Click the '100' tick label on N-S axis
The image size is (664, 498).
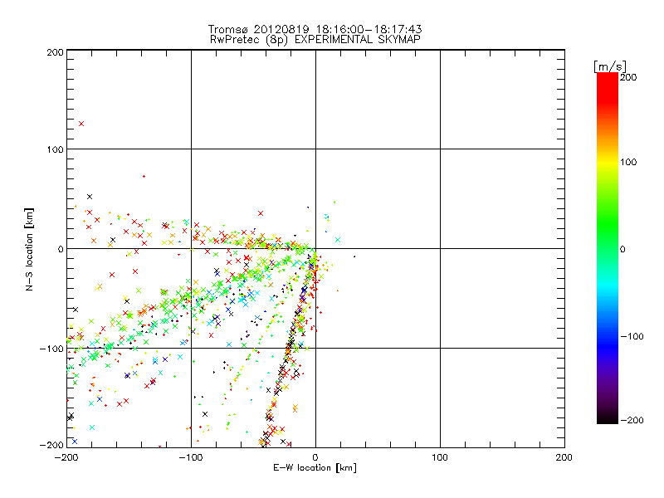click(x=55, y=150)
